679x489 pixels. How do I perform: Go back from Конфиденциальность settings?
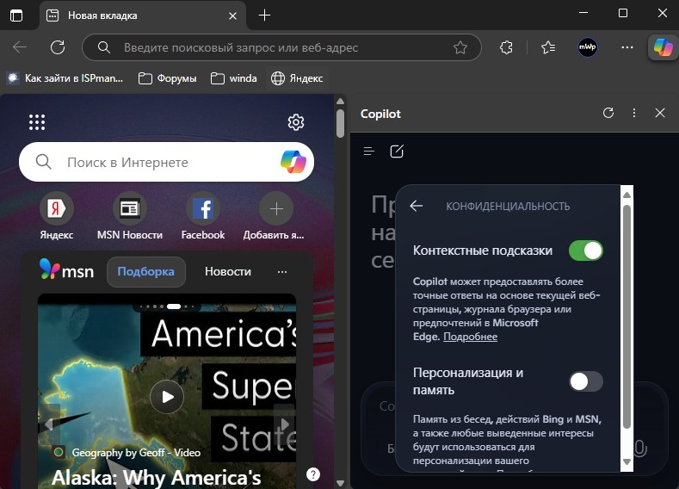click(417, 206)
